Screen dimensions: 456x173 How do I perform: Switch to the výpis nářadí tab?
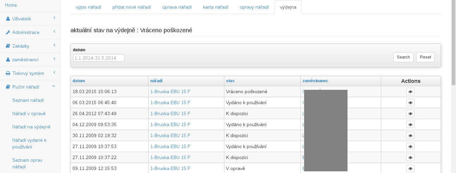(88, 7)
